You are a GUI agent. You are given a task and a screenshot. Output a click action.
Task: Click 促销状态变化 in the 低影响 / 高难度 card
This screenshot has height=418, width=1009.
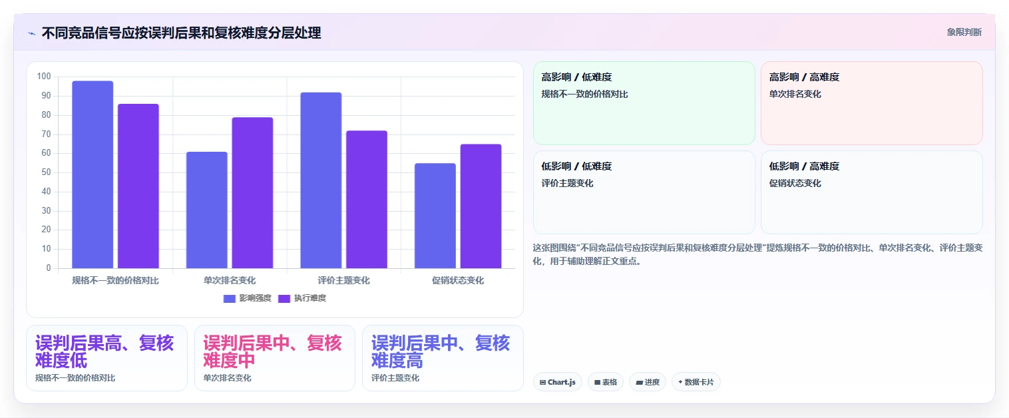click(x=795, y=184)
